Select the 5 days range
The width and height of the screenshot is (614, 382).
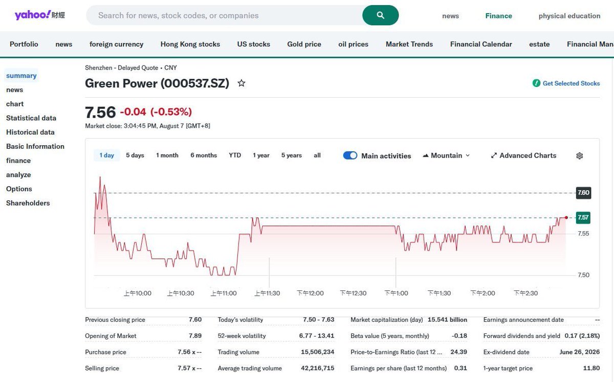coord(135,155)
